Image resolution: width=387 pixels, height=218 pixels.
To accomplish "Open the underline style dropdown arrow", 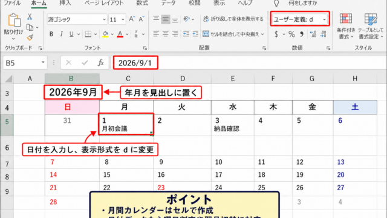I will pyautogui.click(x=79, y=34).
